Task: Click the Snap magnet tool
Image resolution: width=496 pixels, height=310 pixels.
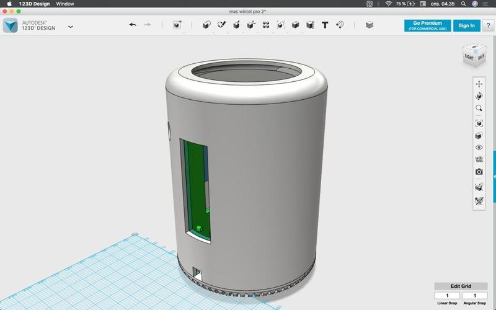Action: tap(340, 25)
